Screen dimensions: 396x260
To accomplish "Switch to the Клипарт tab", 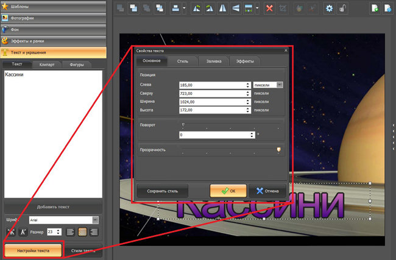I will click(47, 65).
